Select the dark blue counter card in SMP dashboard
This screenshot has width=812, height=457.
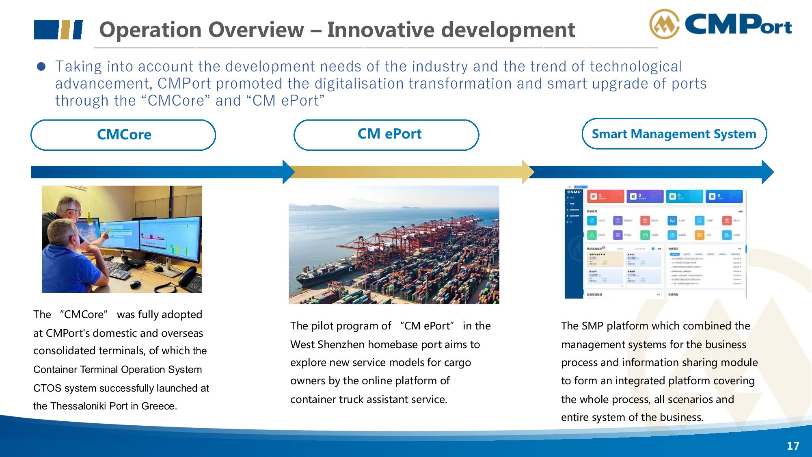tap(724, 196)
